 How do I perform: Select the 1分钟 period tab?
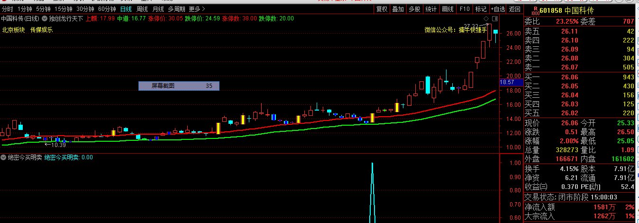tap(25, 9)
